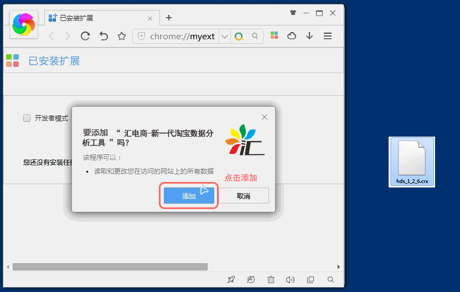
Task: Open address bar history dropdown arrow
Action: click(225, 36)
